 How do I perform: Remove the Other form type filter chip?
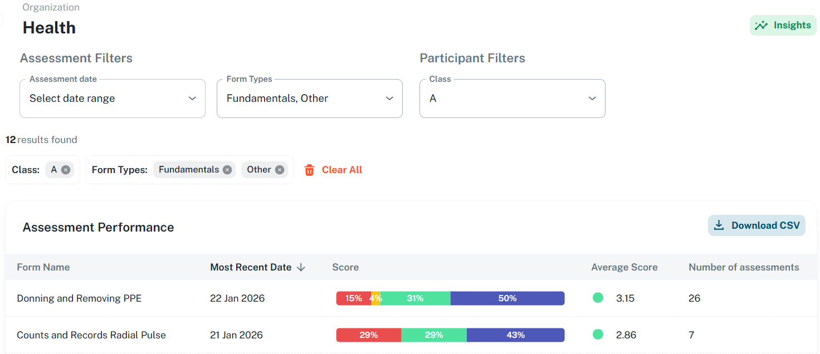pyautogui.click(x=279, y=170)
